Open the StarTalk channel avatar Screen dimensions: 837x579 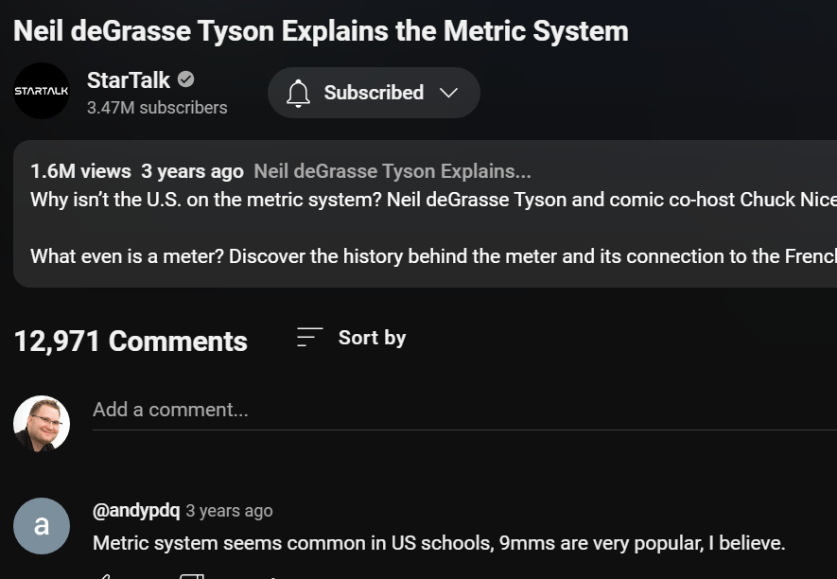pos(42,91)
